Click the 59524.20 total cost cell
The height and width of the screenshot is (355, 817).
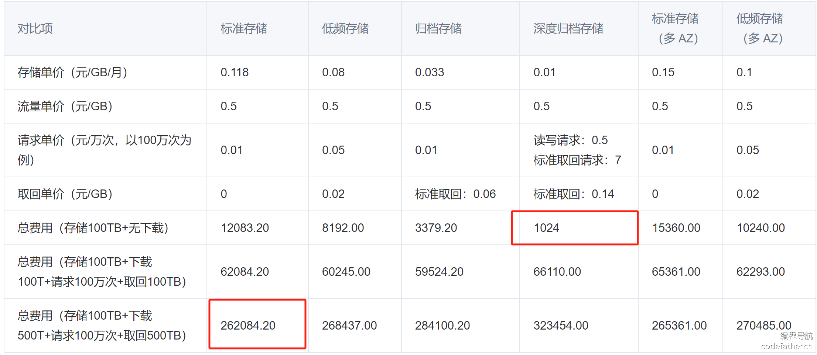(x=439, y=272)
